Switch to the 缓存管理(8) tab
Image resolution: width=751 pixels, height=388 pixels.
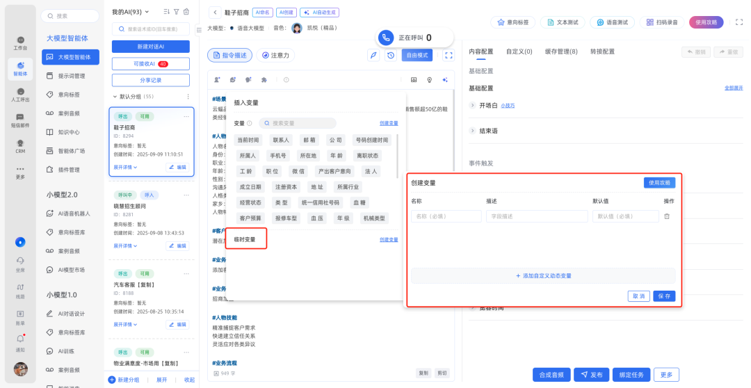(561, 51)
